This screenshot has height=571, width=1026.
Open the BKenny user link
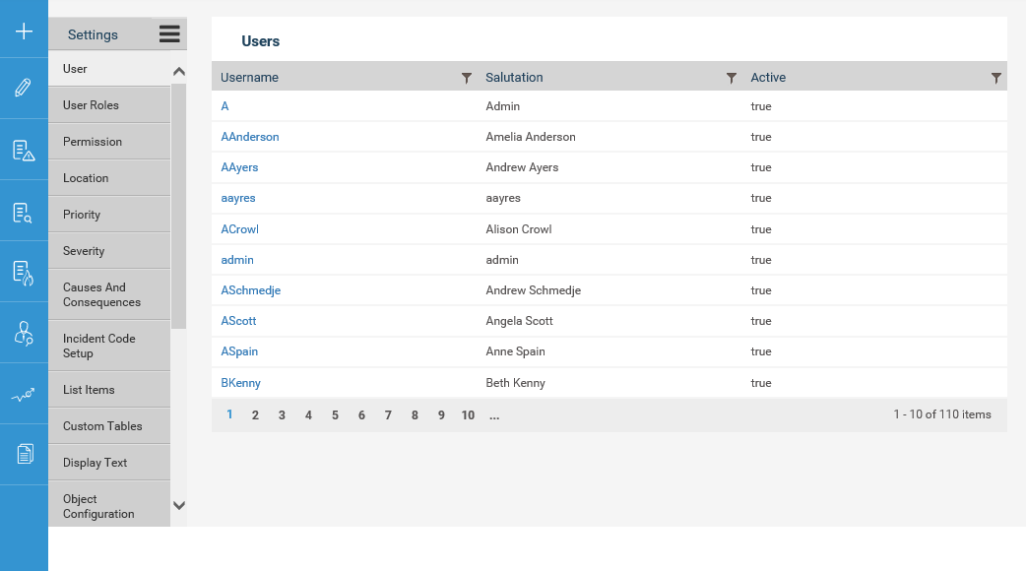tap(241, 383)
